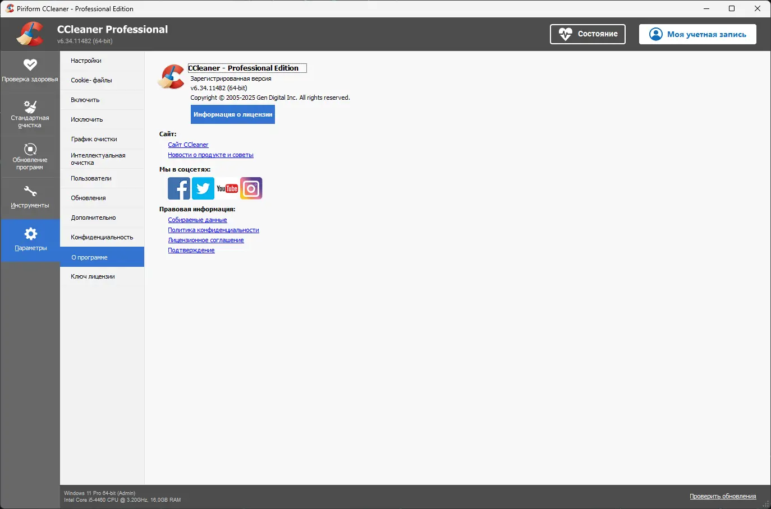Select Параметры gear icon
Viewport: 771px width, 509px height.
click(30, 234)
